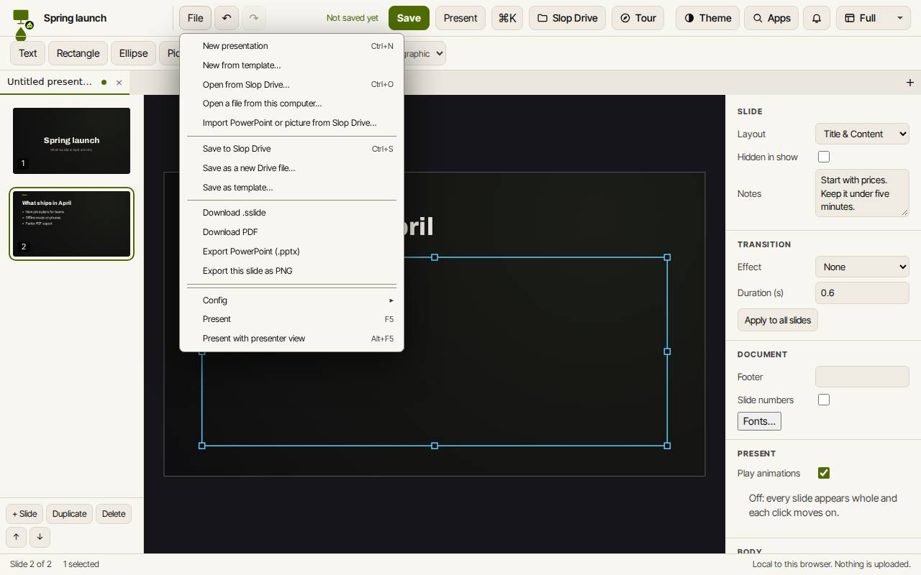Select Save as template...
The height and width of the screenshot is (575, 921).
coord(291,188)
